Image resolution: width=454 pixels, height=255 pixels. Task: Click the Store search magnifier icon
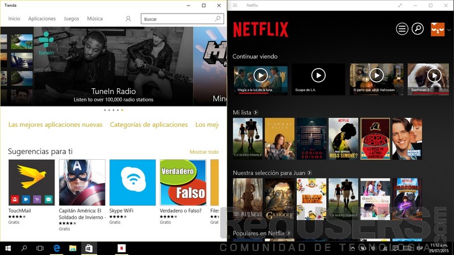coord(218,19)
